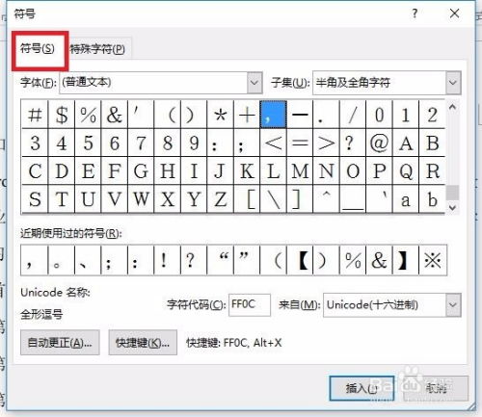Select the @ symbol in the grid
482x417 pixels.
tap(379, 143)
